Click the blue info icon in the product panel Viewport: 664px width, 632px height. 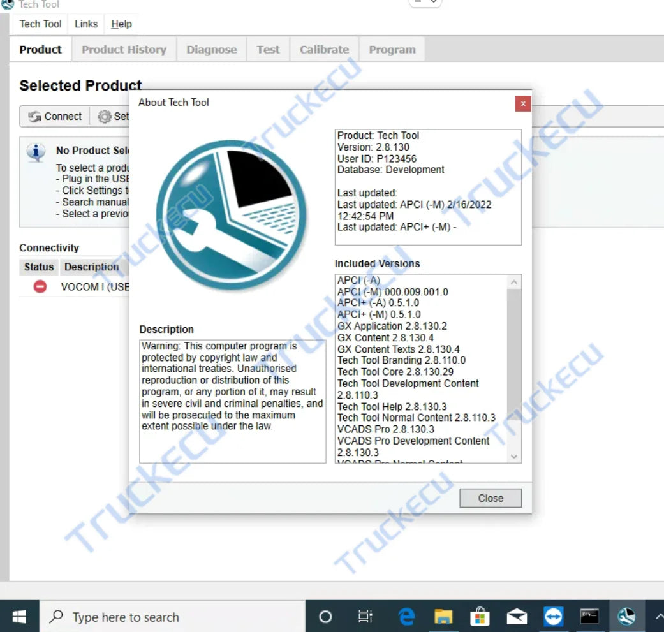click(36, 152)
